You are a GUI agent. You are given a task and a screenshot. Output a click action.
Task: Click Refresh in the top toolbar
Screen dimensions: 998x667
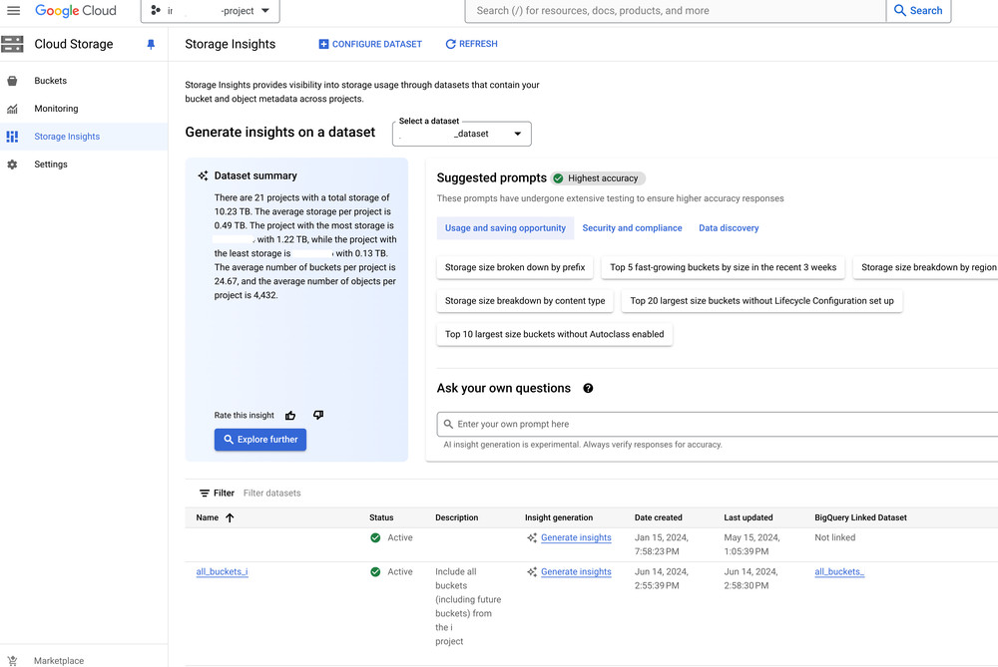471,44
